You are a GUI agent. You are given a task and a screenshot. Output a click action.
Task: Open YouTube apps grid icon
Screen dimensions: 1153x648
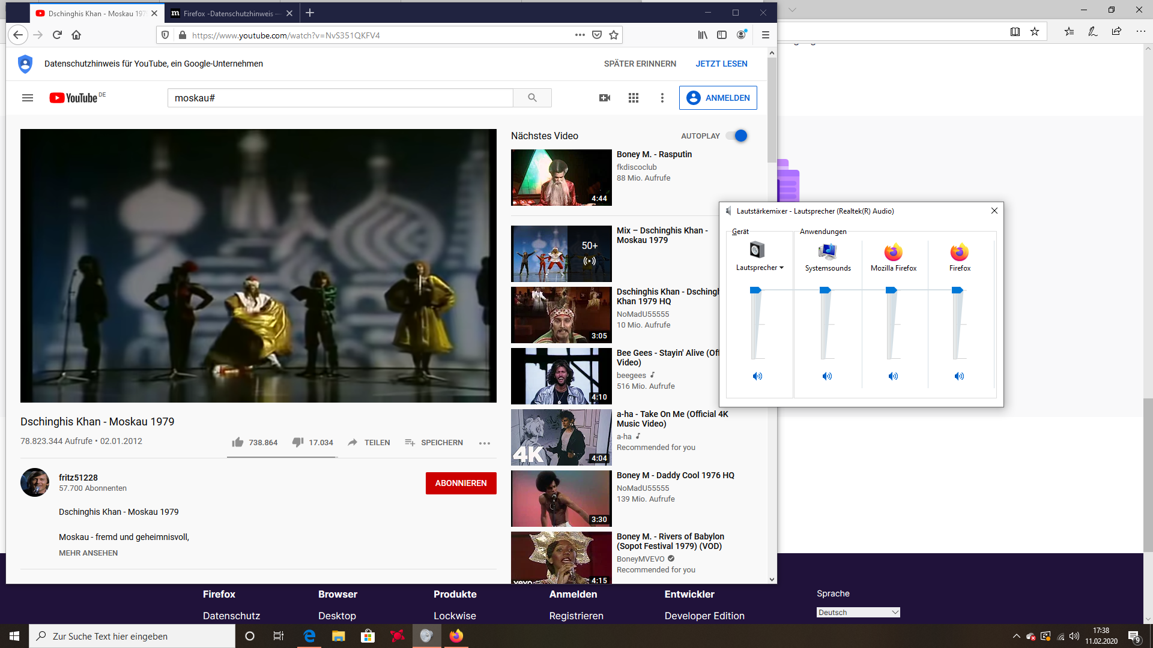pos(633,98)
